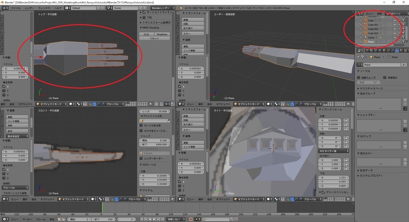Open the World properties tab
This screenshot has height=222, width=409.
[x=380, y=50]
